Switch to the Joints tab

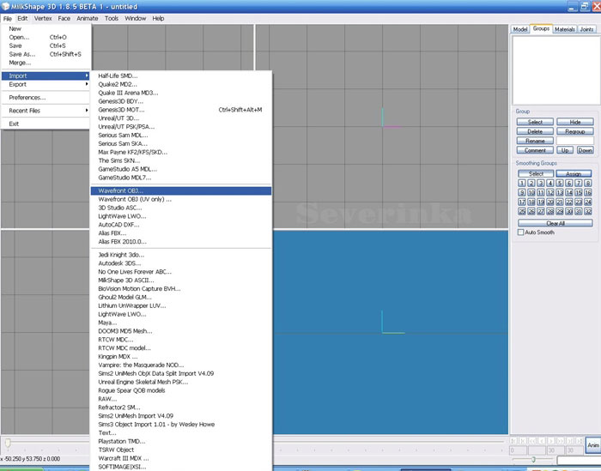586,29
